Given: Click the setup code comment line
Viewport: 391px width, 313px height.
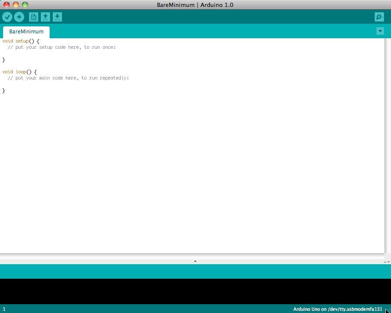Looking at the screenshot, I should tap(62, 47).
